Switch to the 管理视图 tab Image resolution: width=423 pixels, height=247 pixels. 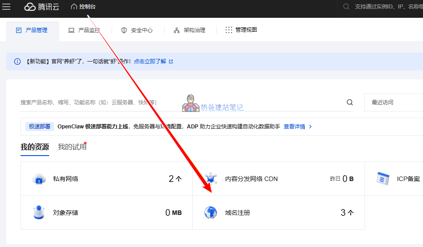[x=241, y=30]
